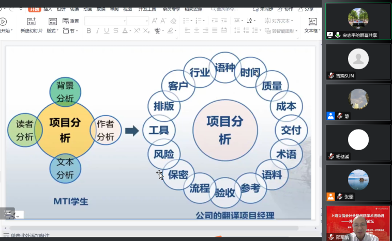
Task: Expand the Layout (版式) dropdown
Action: pos(53,31)
